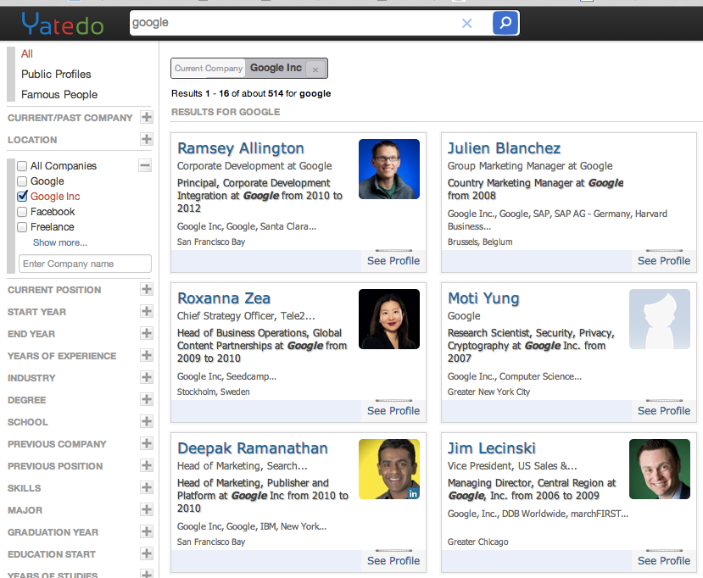Expand the Graduation Year filter
This screenshot has width=703, height=578.
tap(146, 531)
